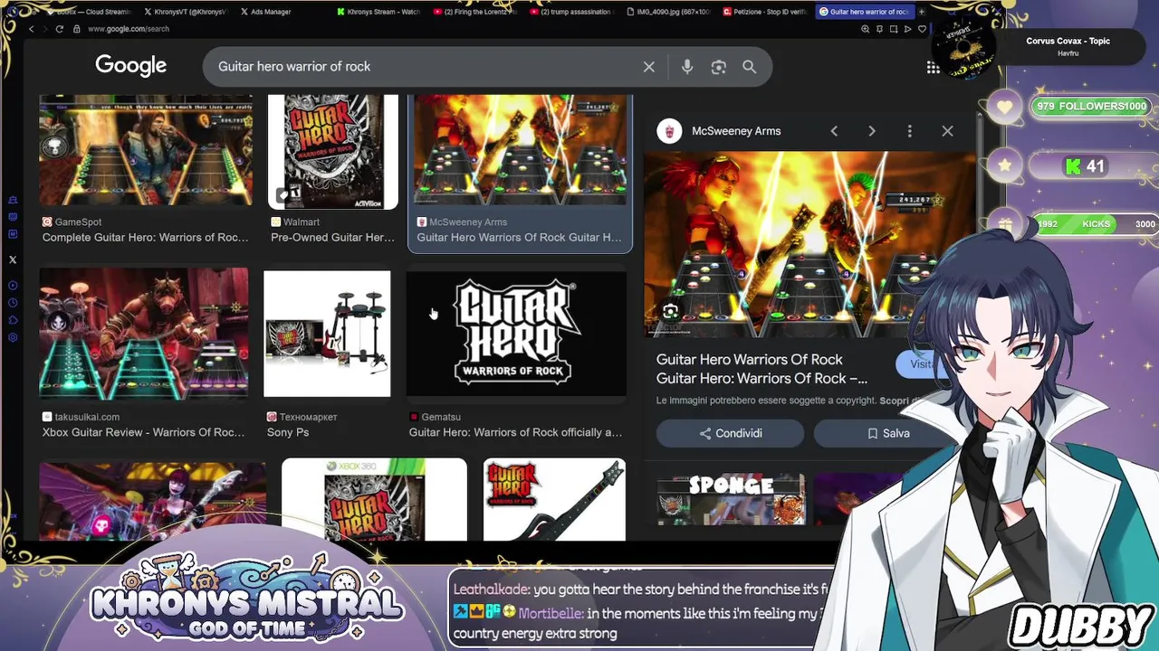Viewport: 1159px width, 651px height.
Task: Switch to IMG_4090.jpg tab
Action: coord(669,12)
